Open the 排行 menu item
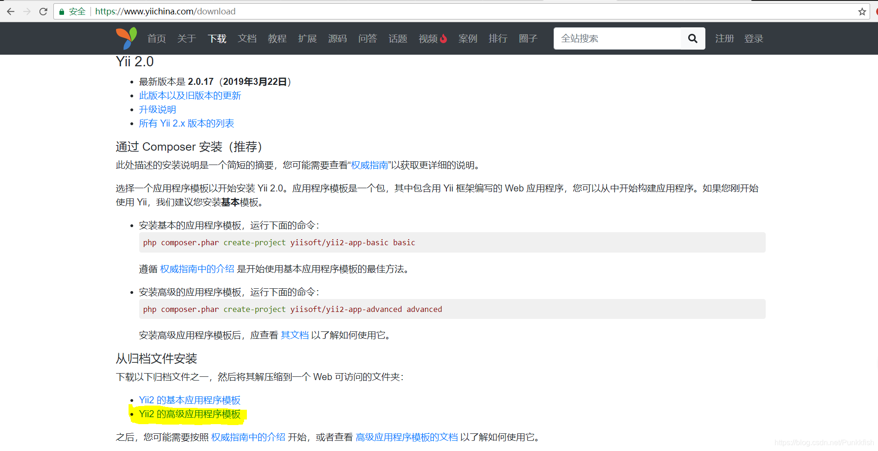 coord(498,38)
